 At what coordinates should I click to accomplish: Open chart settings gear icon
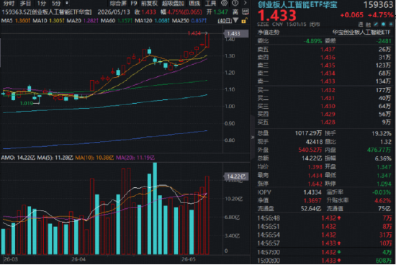[224, 3]
